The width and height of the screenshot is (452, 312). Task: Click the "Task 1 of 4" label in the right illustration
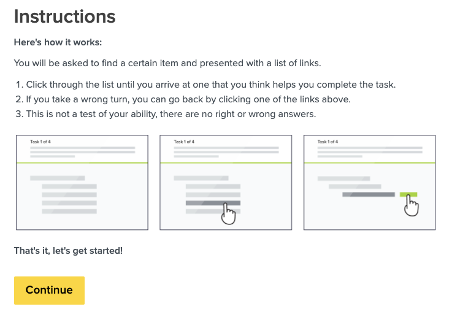point(328,142)
